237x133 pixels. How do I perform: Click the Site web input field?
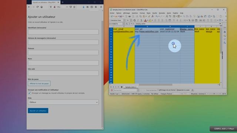(x=63, y=73)
